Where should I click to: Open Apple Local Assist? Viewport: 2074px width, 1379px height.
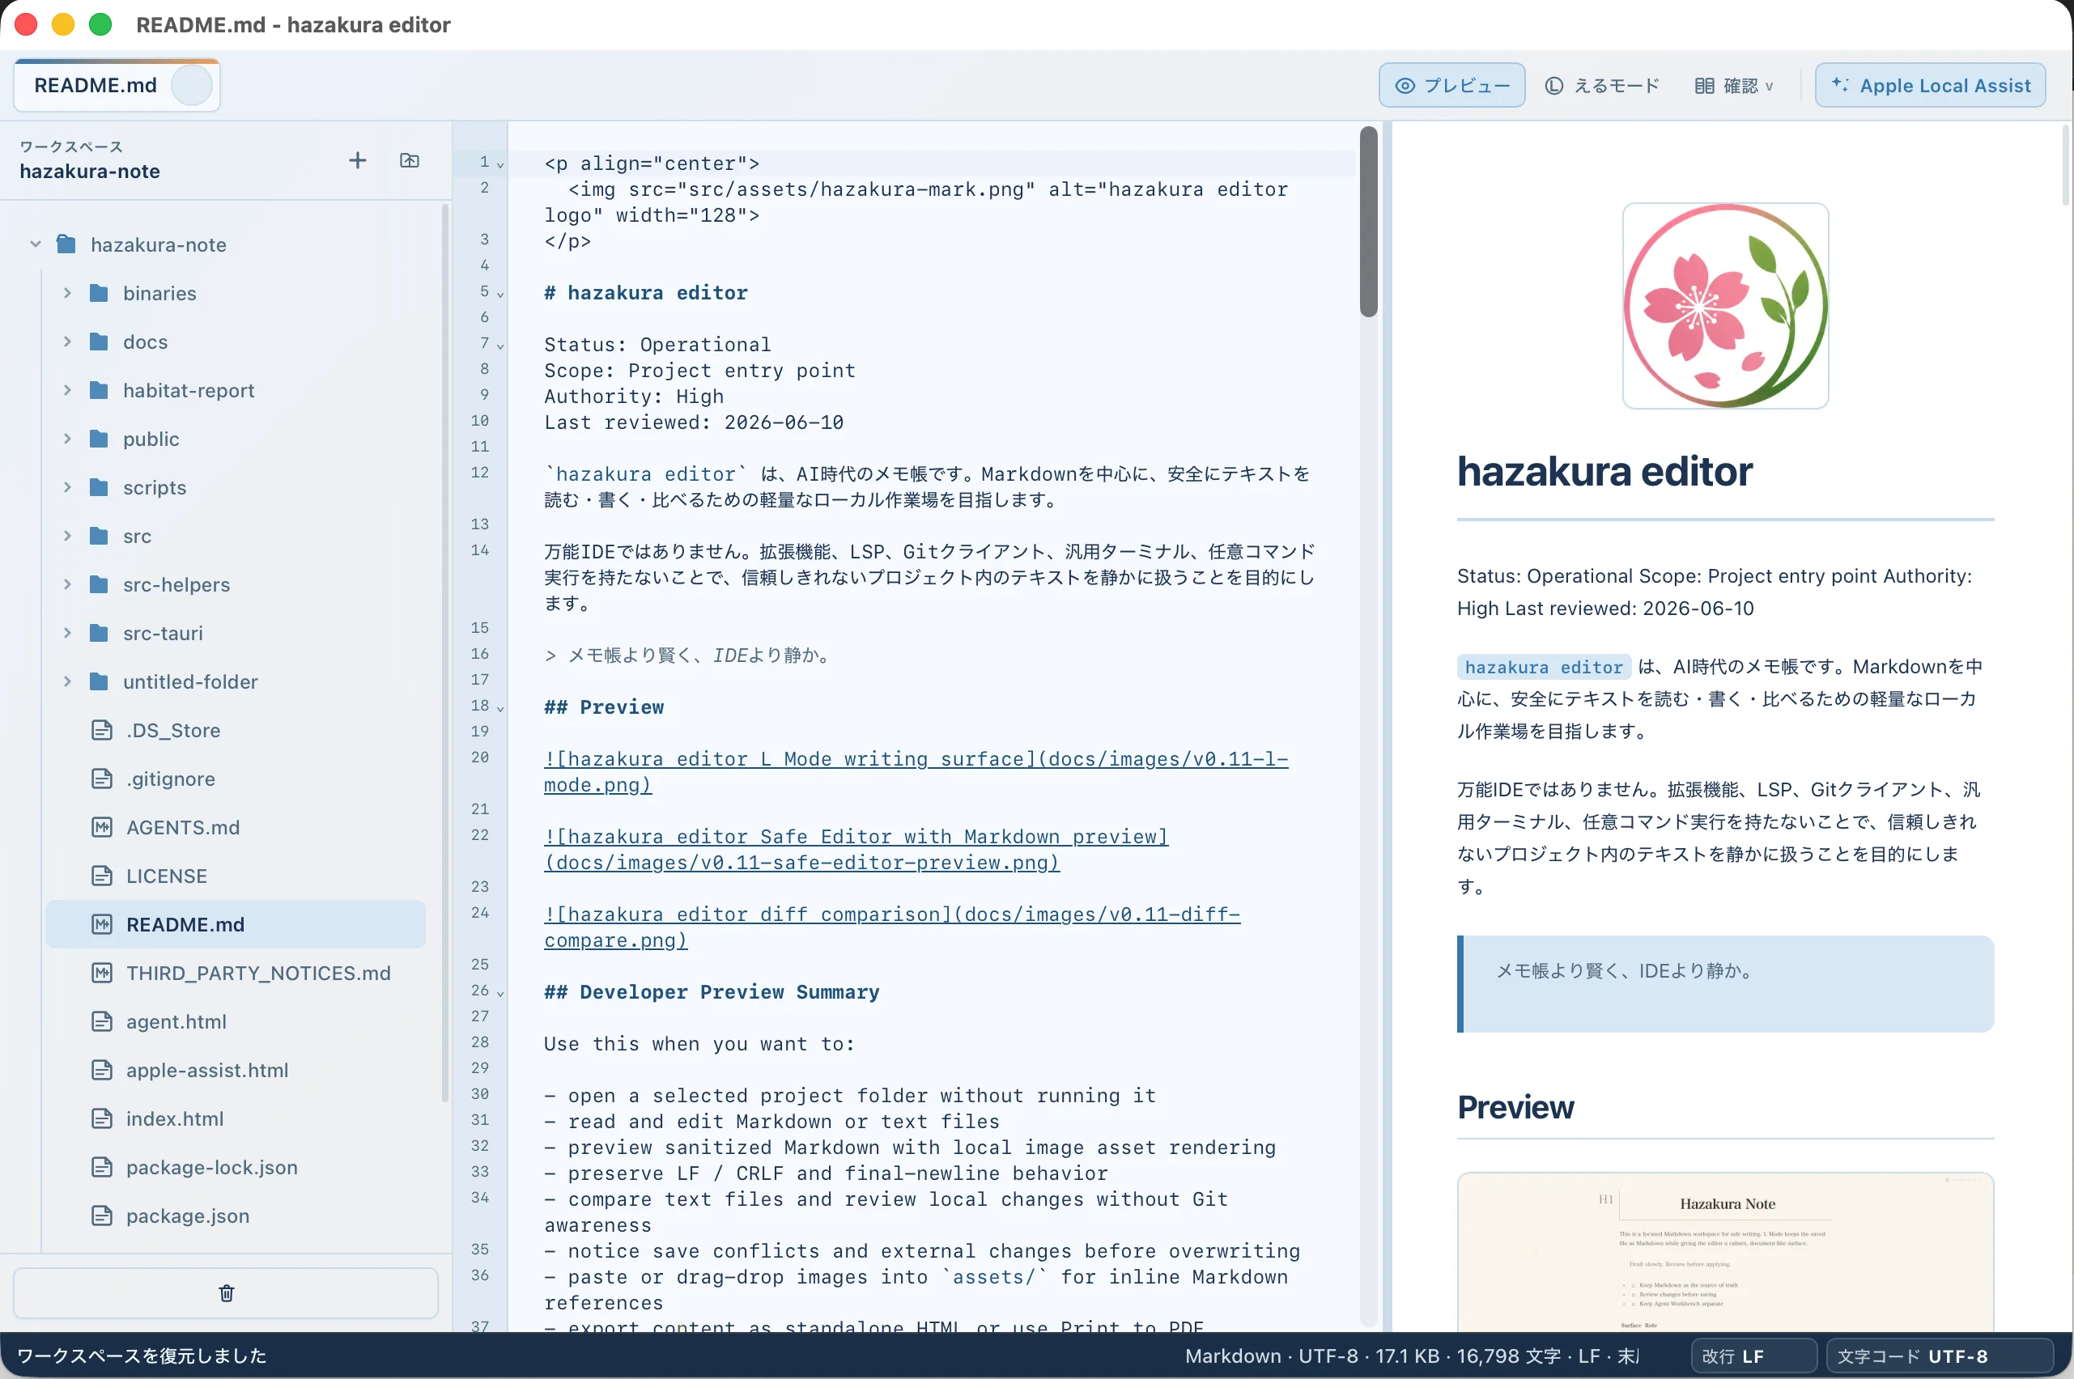[x=1930, y=85]
